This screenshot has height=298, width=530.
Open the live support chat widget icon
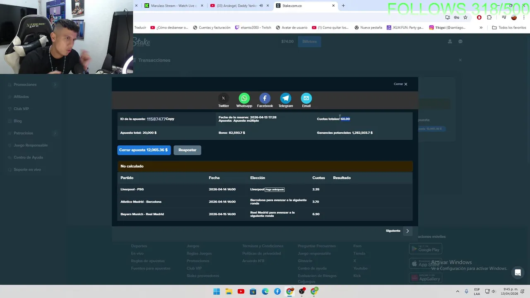(518, 273)
